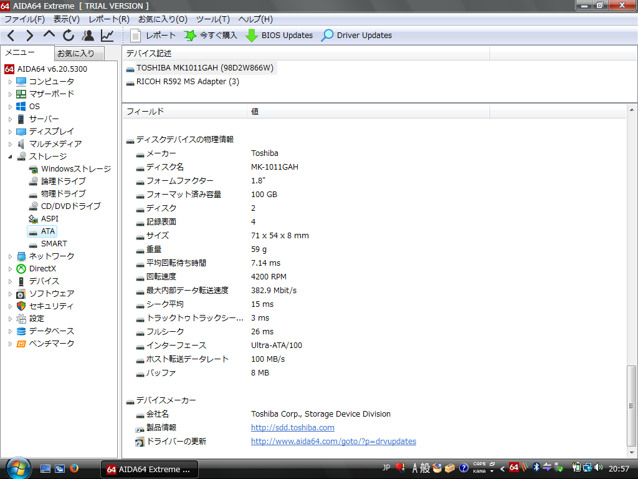This screenshot has height=479, width=638.
Task: Click the 値 column header
Action: [368, 111]
